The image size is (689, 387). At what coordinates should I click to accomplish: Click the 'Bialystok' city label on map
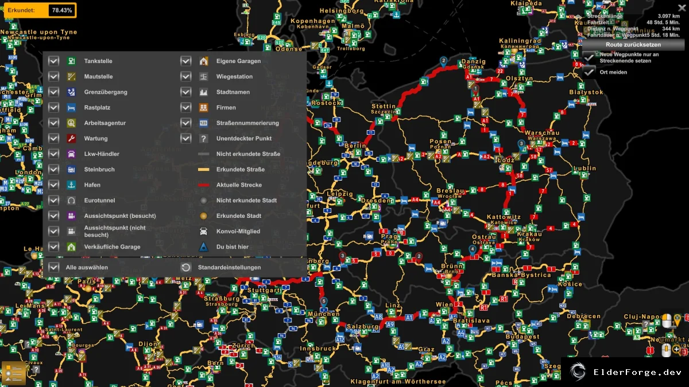click(x=586, y=92)
